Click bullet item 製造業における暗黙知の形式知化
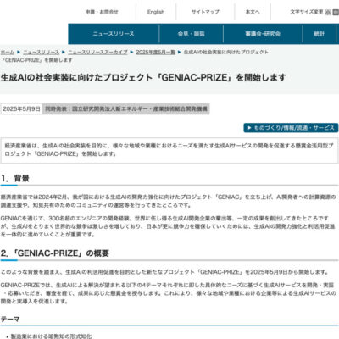This screenshot has height=339, width=339. click(51, 336)
